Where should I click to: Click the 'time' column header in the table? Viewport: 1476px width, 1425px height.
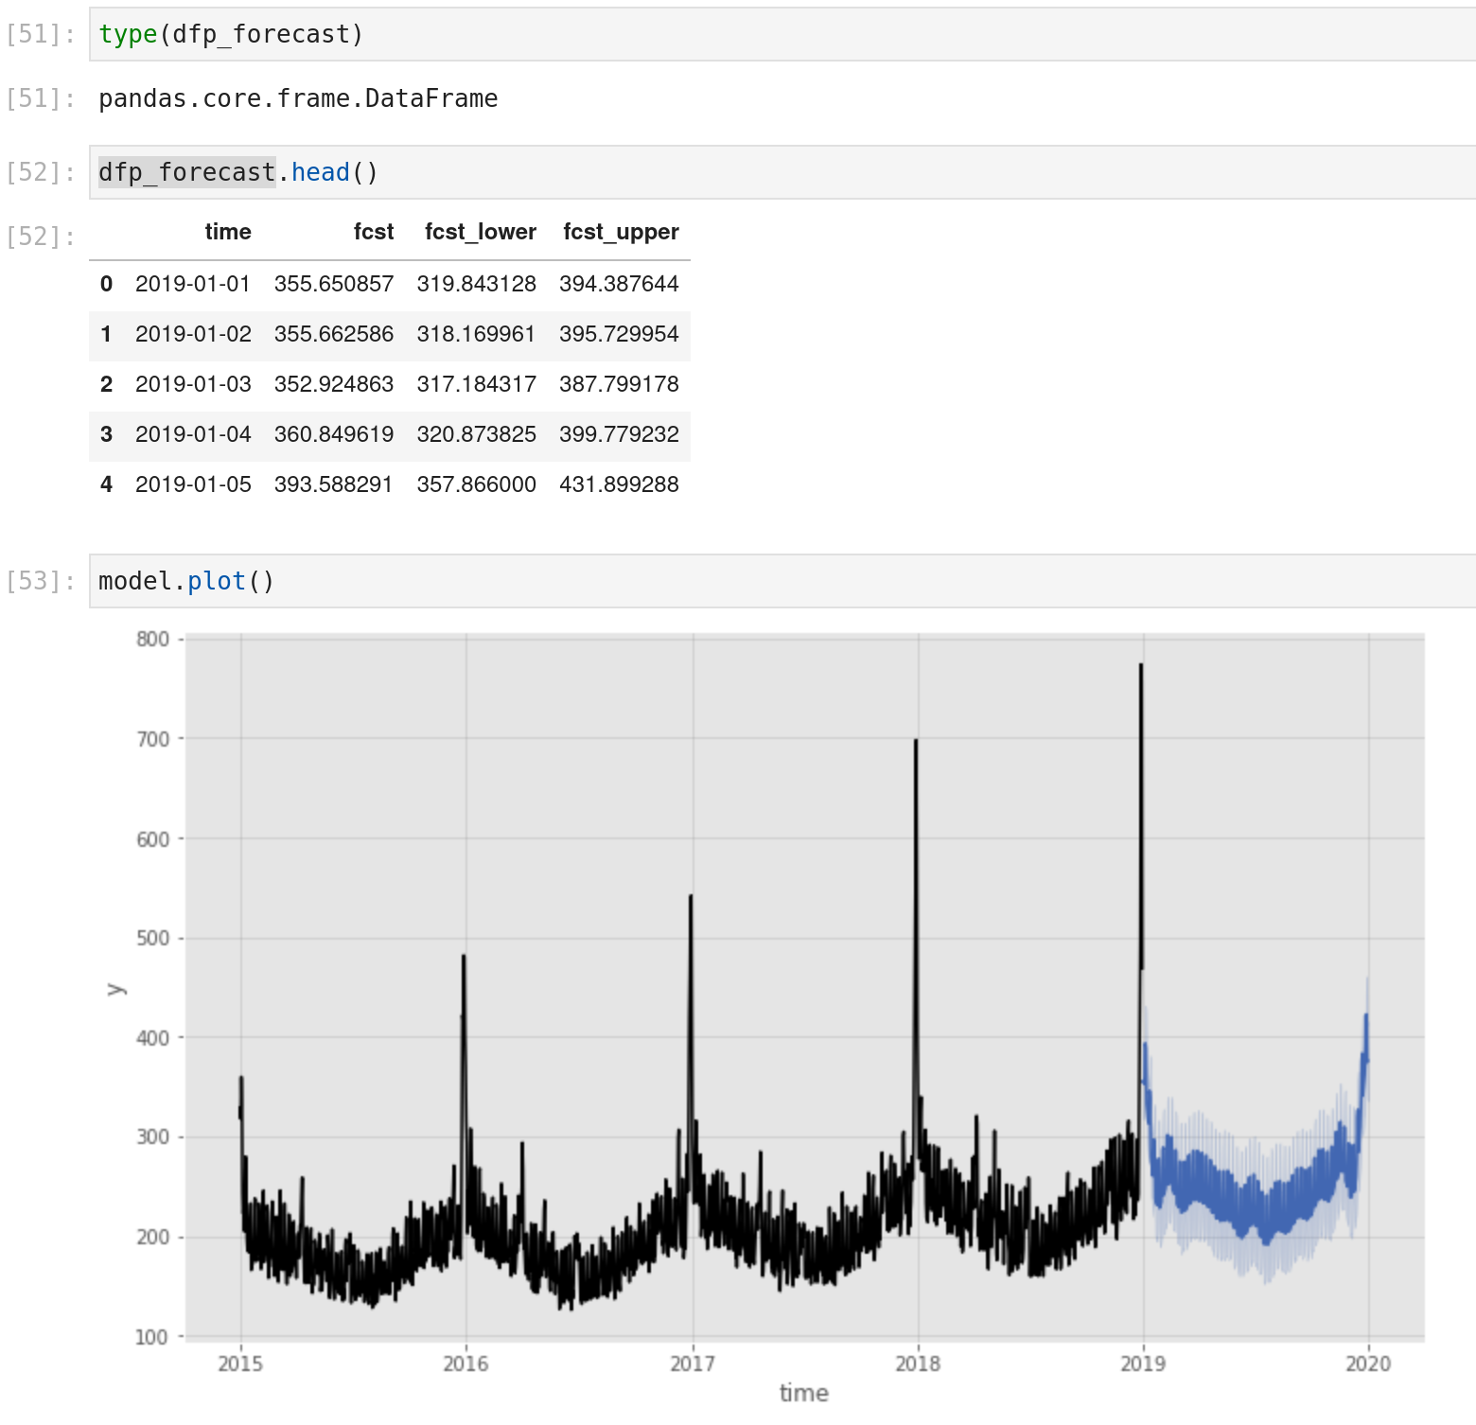pyautogui.click(x=228, y=232)
